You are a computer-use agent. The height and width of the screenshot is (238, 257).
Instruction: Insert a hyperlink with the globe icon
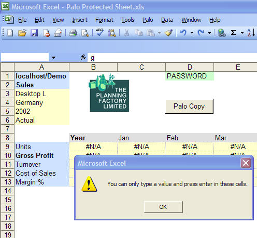click(221, 33)
